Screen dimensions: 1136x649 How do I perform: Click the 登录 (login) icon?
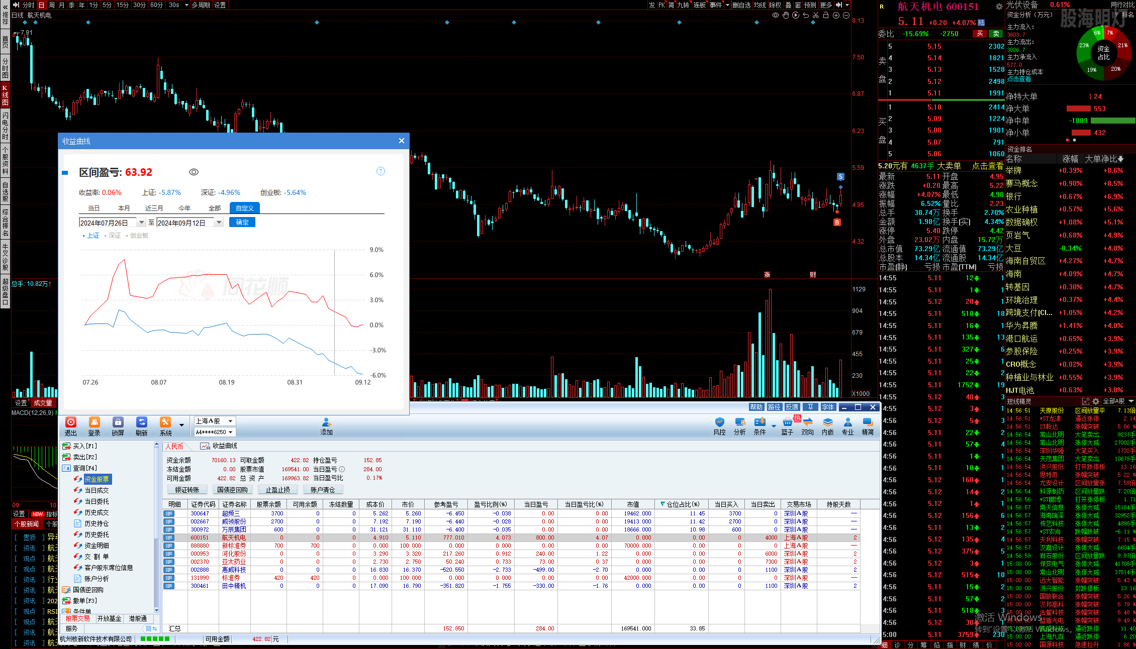click(x=94, y=426)
